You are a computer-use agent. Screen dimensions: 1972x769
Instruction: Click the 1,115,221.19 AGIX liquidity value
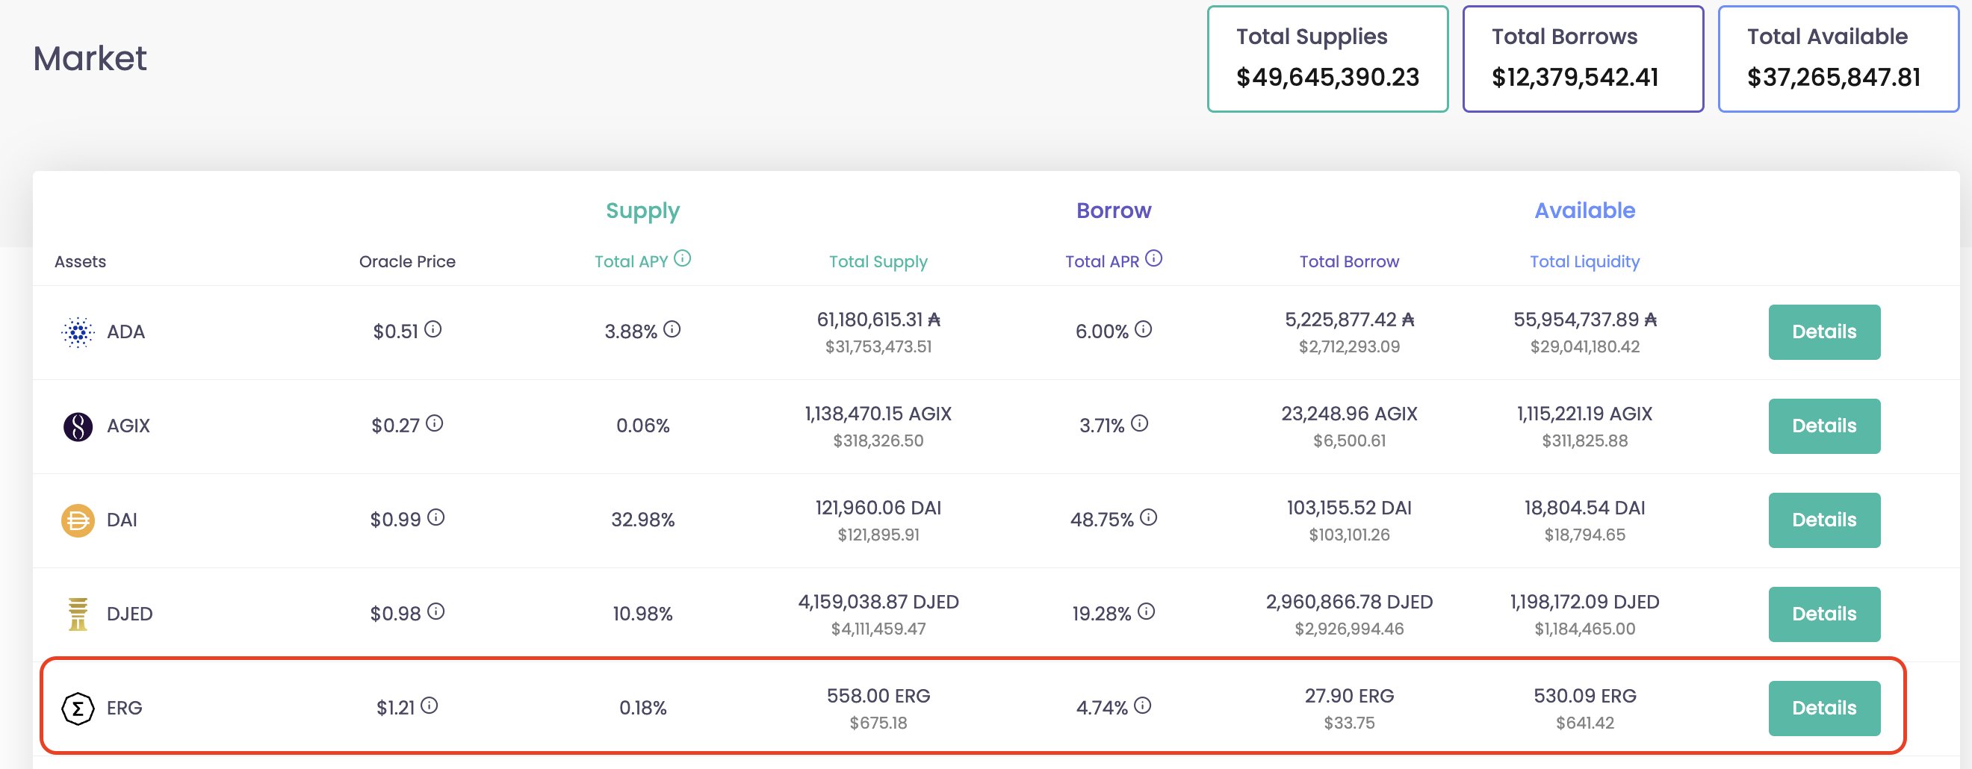click(1584, 414)
